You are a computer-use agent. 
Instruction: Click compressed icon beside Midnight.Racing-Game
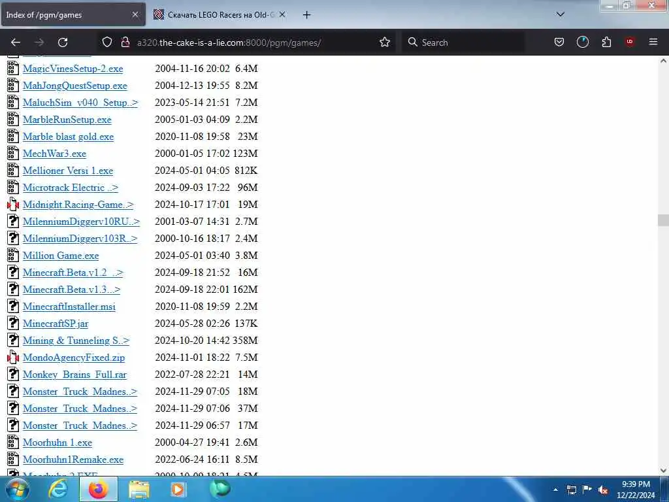pos(13,205)
